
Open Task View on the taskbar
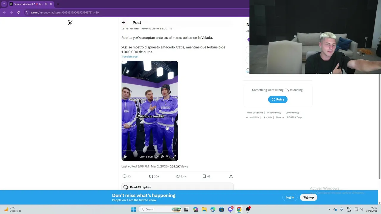pos(186,209)
